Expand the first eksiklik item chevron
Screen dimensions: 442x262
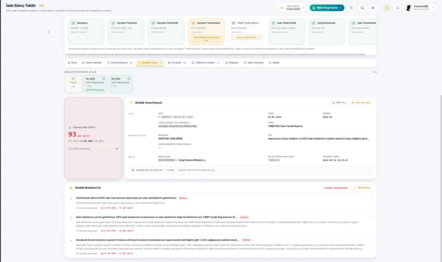[x=371, y=198]
